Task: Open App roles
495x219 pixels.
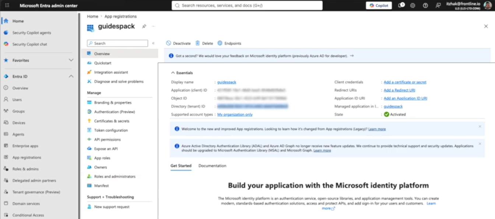Action: point(102,158)
